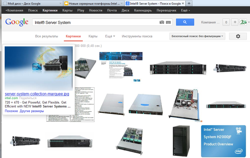The width and height of the screenshot is (250, 158).
Task: Open the Intel Server System H2000JF overview thumbnail
Action: point(223,141)
